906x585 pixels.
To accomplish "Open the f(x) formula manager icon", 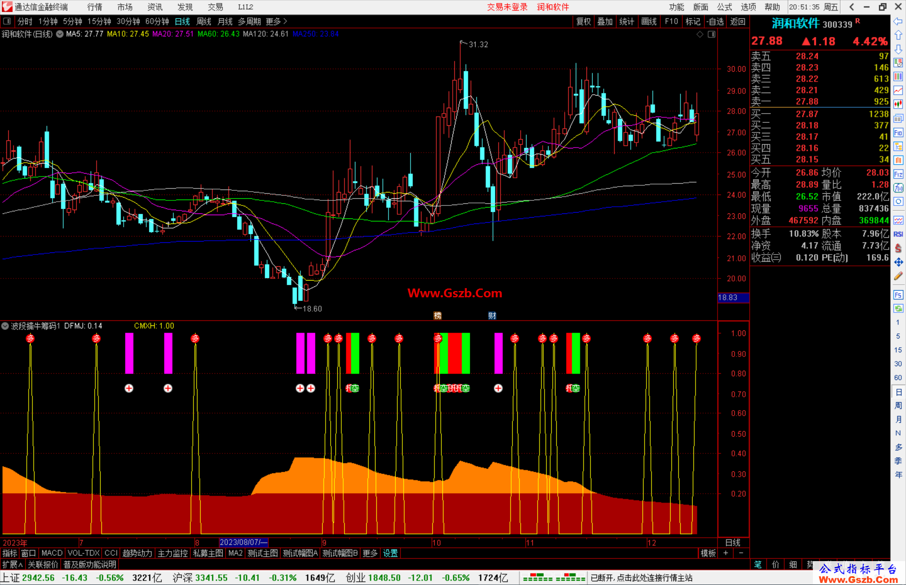I will pyautogui.click(x=898, y=188).
